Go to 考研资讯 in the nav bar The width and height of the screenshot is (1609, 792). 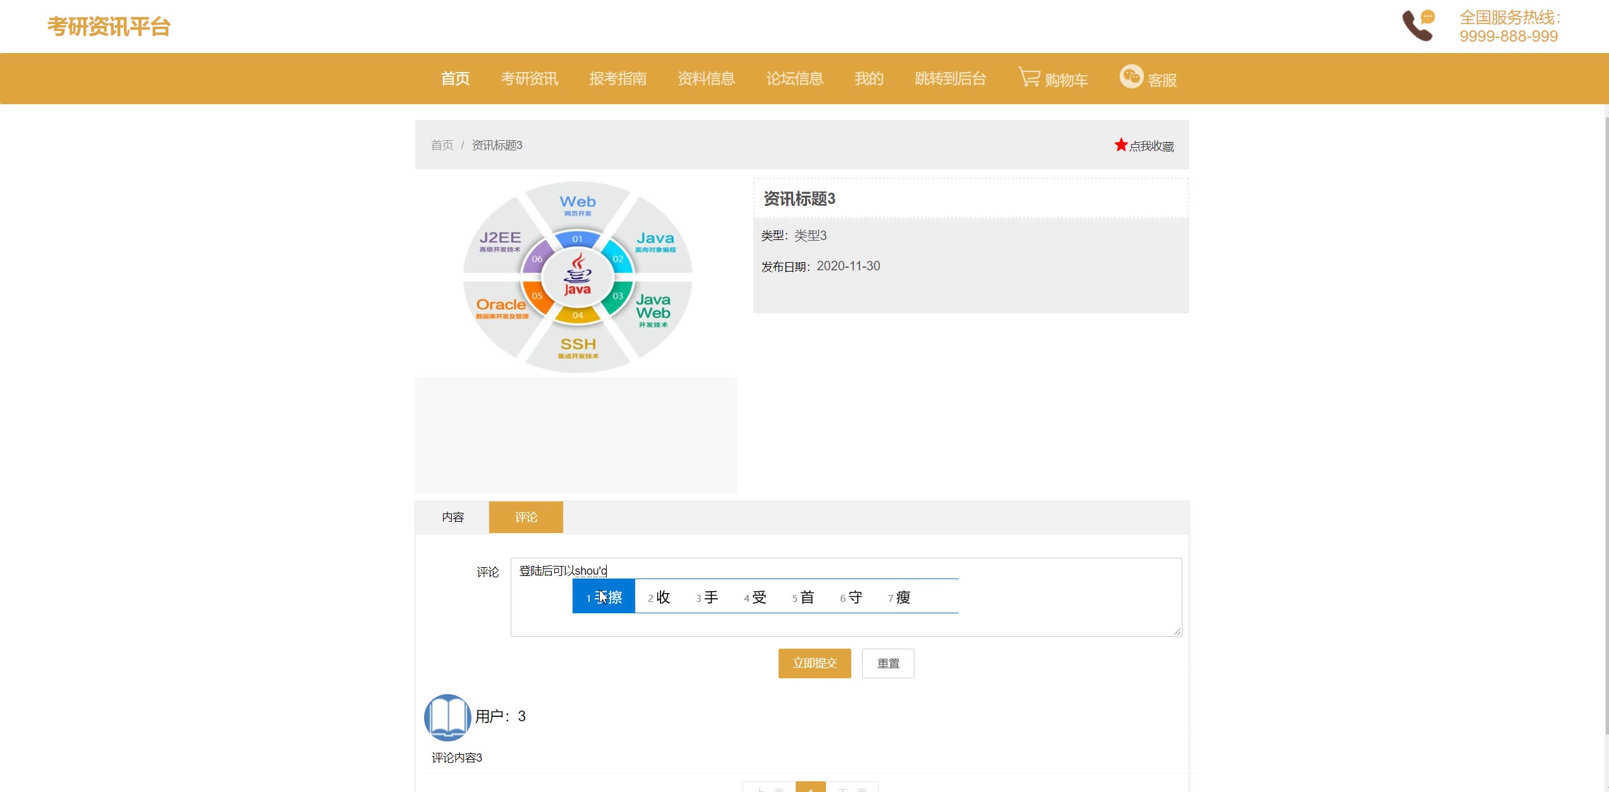530,78
